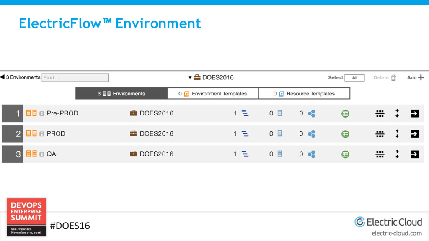This screenshot has height=241, width=429.
Task: Click the Delete trash button
Action: click(x=385, y=78)
